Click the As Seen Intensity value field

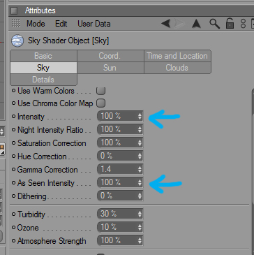120,182
